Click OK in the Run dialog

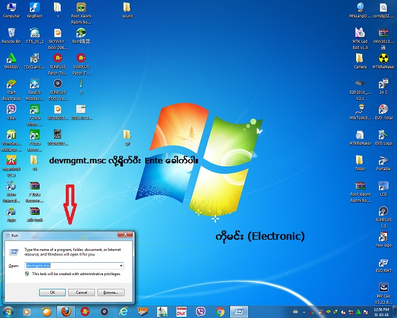(x=53, y=292)
